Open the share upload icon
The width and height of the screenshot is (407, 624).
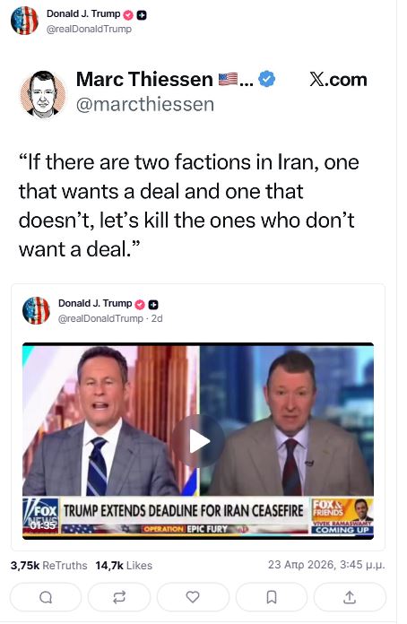[x=350, y=597]
